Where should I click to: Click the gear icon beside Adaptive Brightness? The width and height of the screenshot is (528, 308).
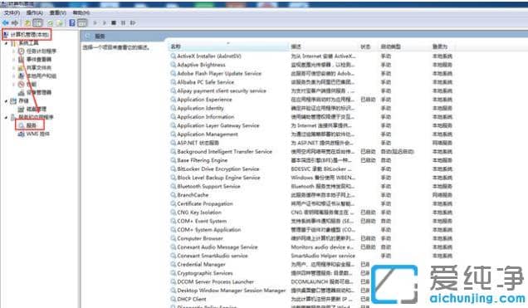click(173, 65)
